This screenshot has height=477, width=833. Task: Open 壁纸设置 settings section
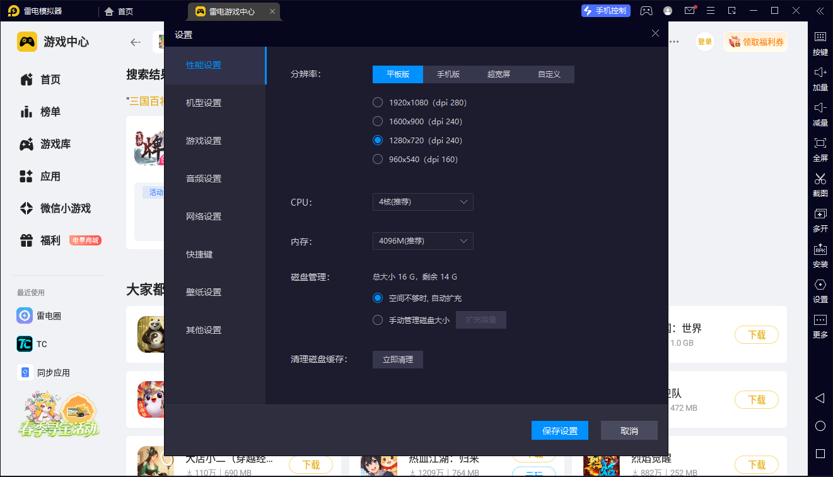click(x=215, y=292)
